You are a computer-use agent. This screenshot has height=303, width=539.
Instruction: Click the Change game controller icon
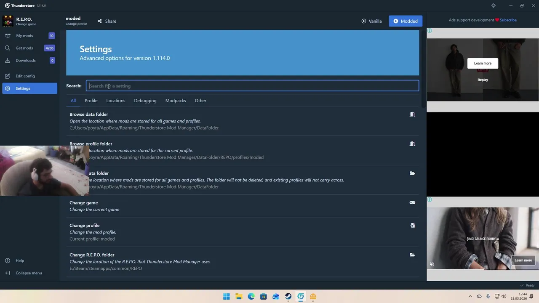click(x=412, y=203)
